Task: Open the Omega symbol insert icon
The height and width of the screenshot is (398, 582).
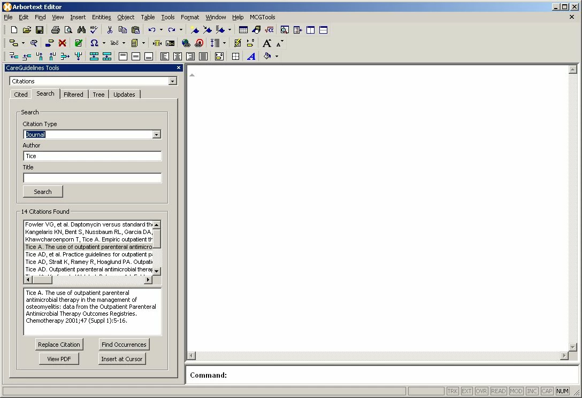Action: pos(94,43)
